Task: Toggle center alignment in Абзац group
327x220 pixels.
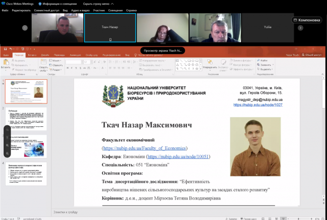Action: tap(114, 68)
